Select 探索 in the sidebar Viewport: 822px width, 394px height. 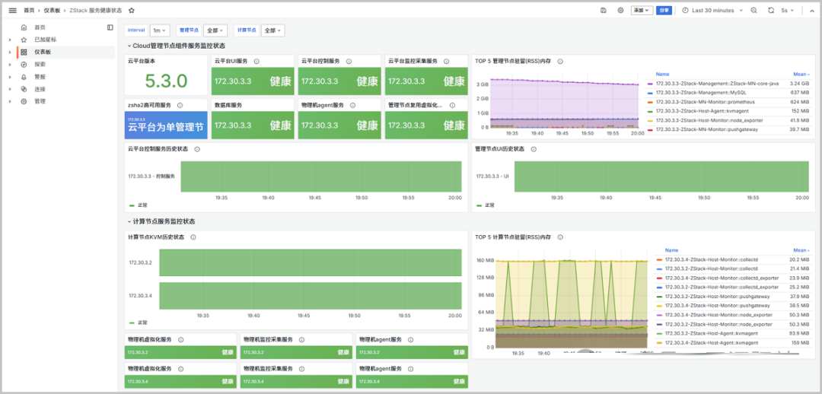tap(40, 65)
